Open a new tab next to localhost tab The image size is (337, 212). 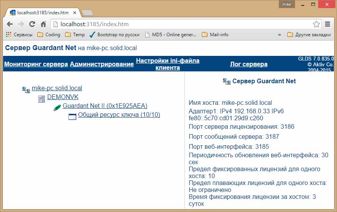tap(87, 13)
